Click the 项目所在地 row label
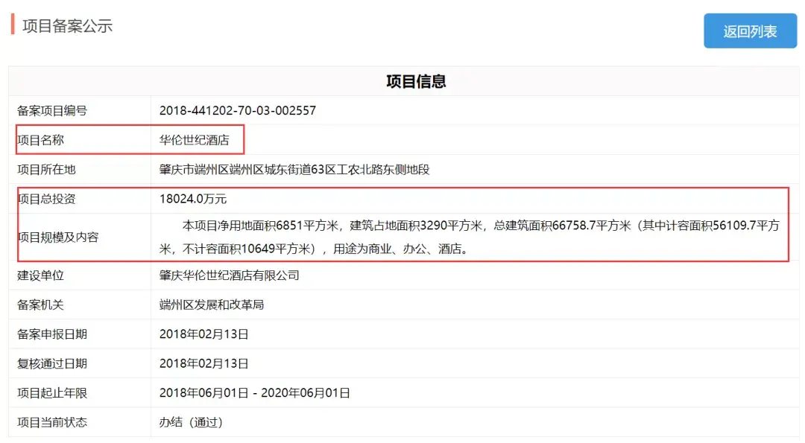Screen dimensions: 805x443 pos(46,170)
